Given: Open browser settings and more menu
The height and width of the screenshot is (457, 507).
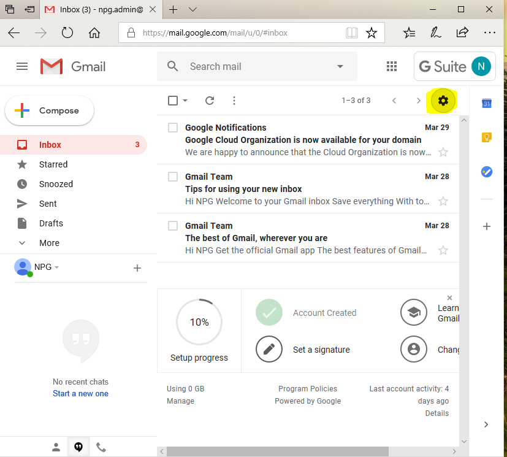Looking at the screenshot, I should 490,33.
